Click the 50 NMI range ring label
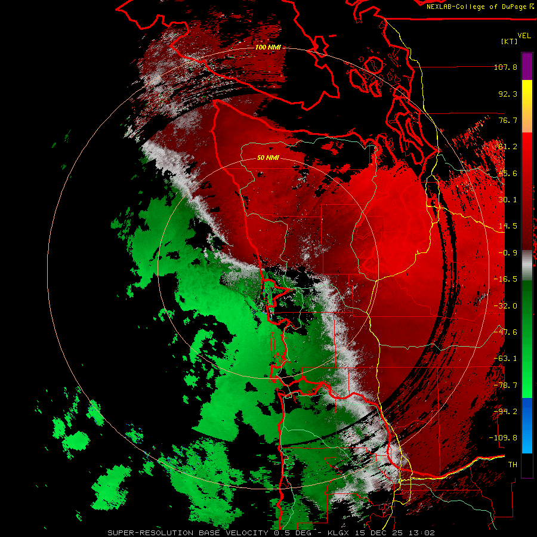 pos(268,158)
